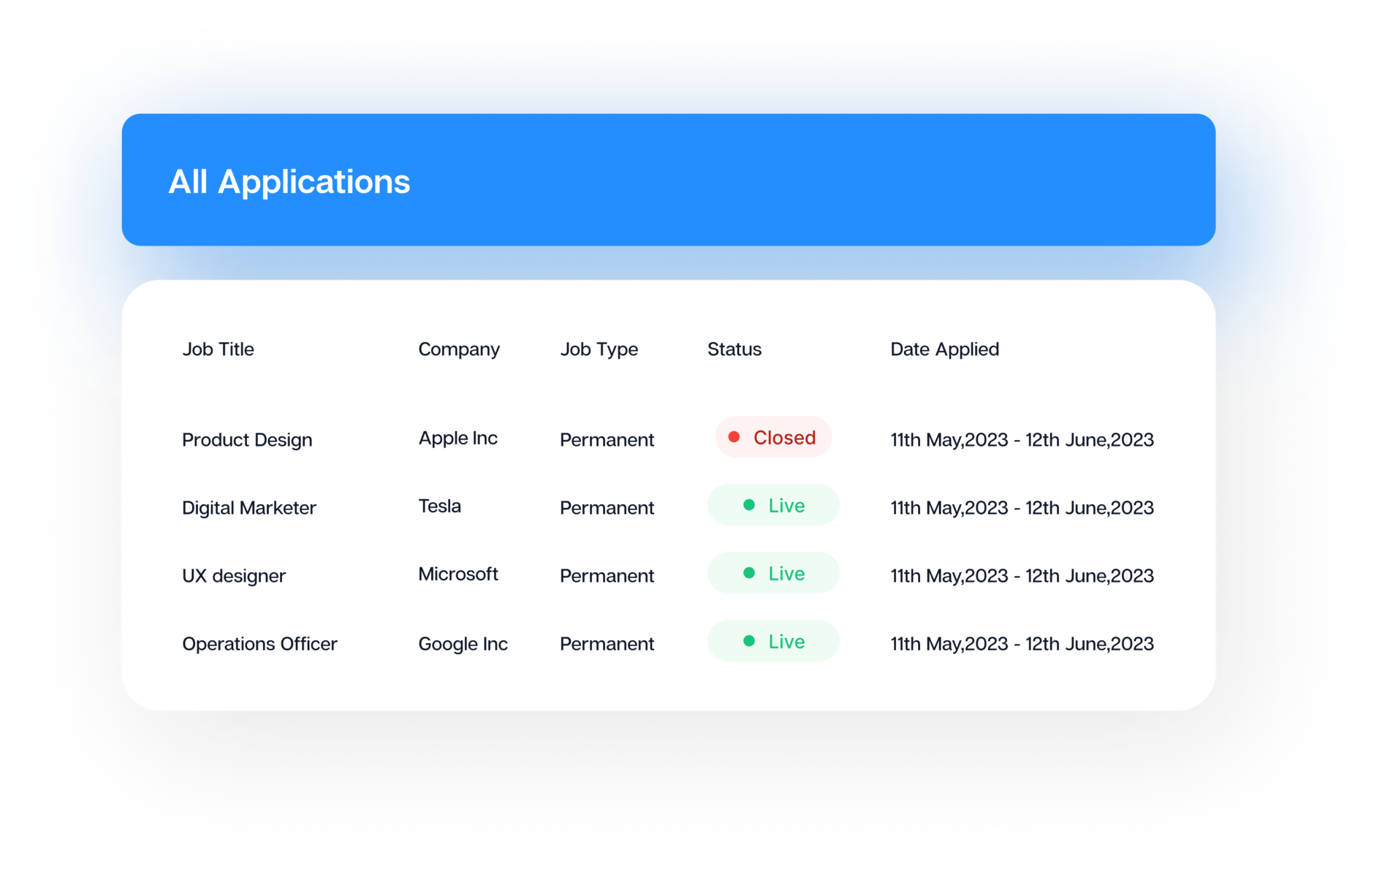Click the Tesla company name

pos(439,506)
